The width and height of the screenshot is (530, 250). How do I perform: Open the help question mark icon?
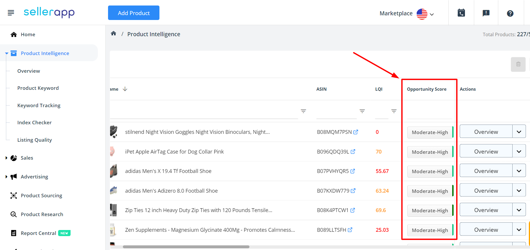coord(510,13)
